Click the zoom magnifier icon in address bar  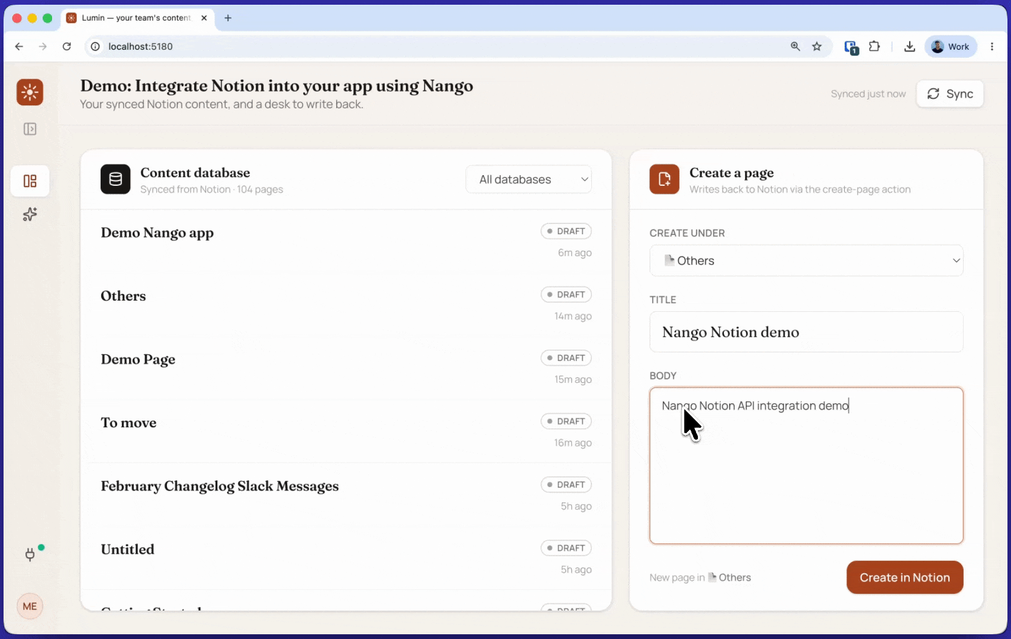(796, 47)
